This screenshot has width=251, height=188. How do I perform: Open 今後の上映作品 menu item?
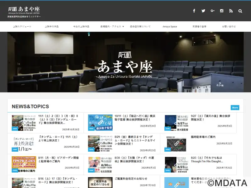(x=81, y=27)
